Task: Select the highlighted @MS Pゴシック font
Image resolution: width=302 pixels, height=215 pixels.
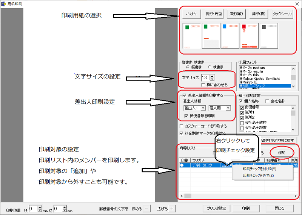Action: click(x=265, y=86)
